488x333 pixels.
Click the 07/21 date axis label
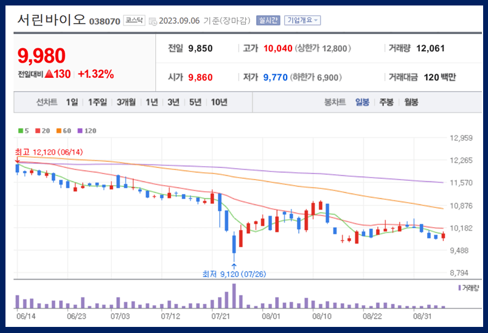[221, 317]
